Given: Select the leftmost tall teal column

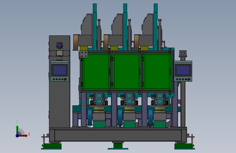Looking at the screenshot, I should coord(95,27).
